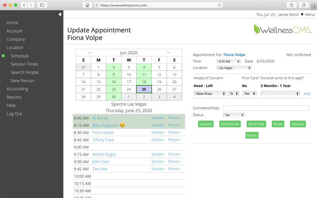The width and height of the screenshot is (317, 198).
Task: Click the Send Text button
Action: pyautogui.click(x=256, y=124)
